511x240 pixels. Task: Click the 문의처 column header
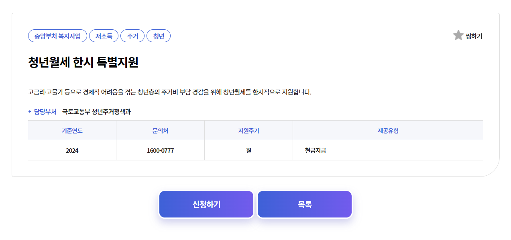coord(160,130)
